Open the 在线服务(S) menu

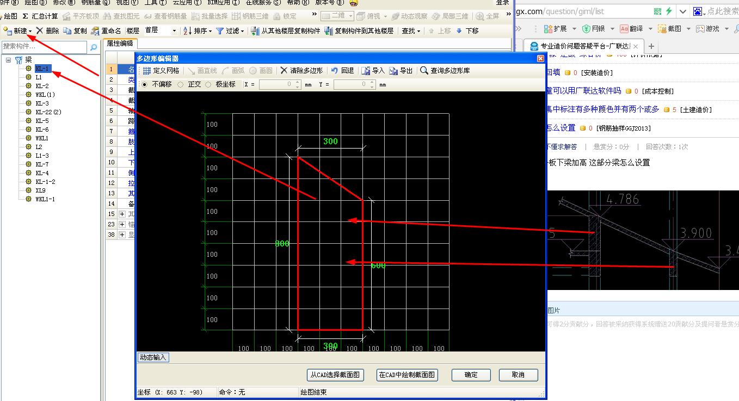pos(263,3)
